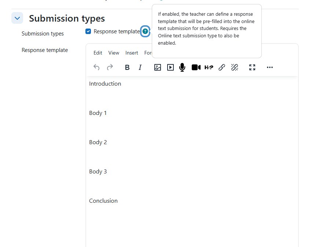Open the Insert menu

pos(132,53)
